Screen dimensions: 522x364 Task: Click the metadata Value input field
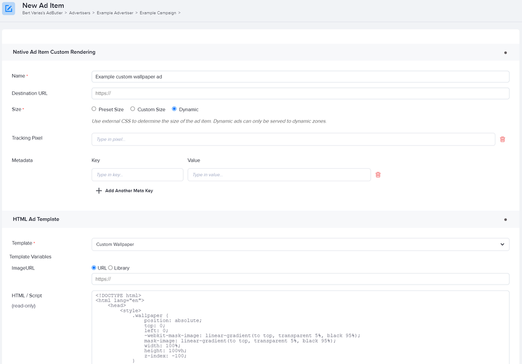pos(279,174)
